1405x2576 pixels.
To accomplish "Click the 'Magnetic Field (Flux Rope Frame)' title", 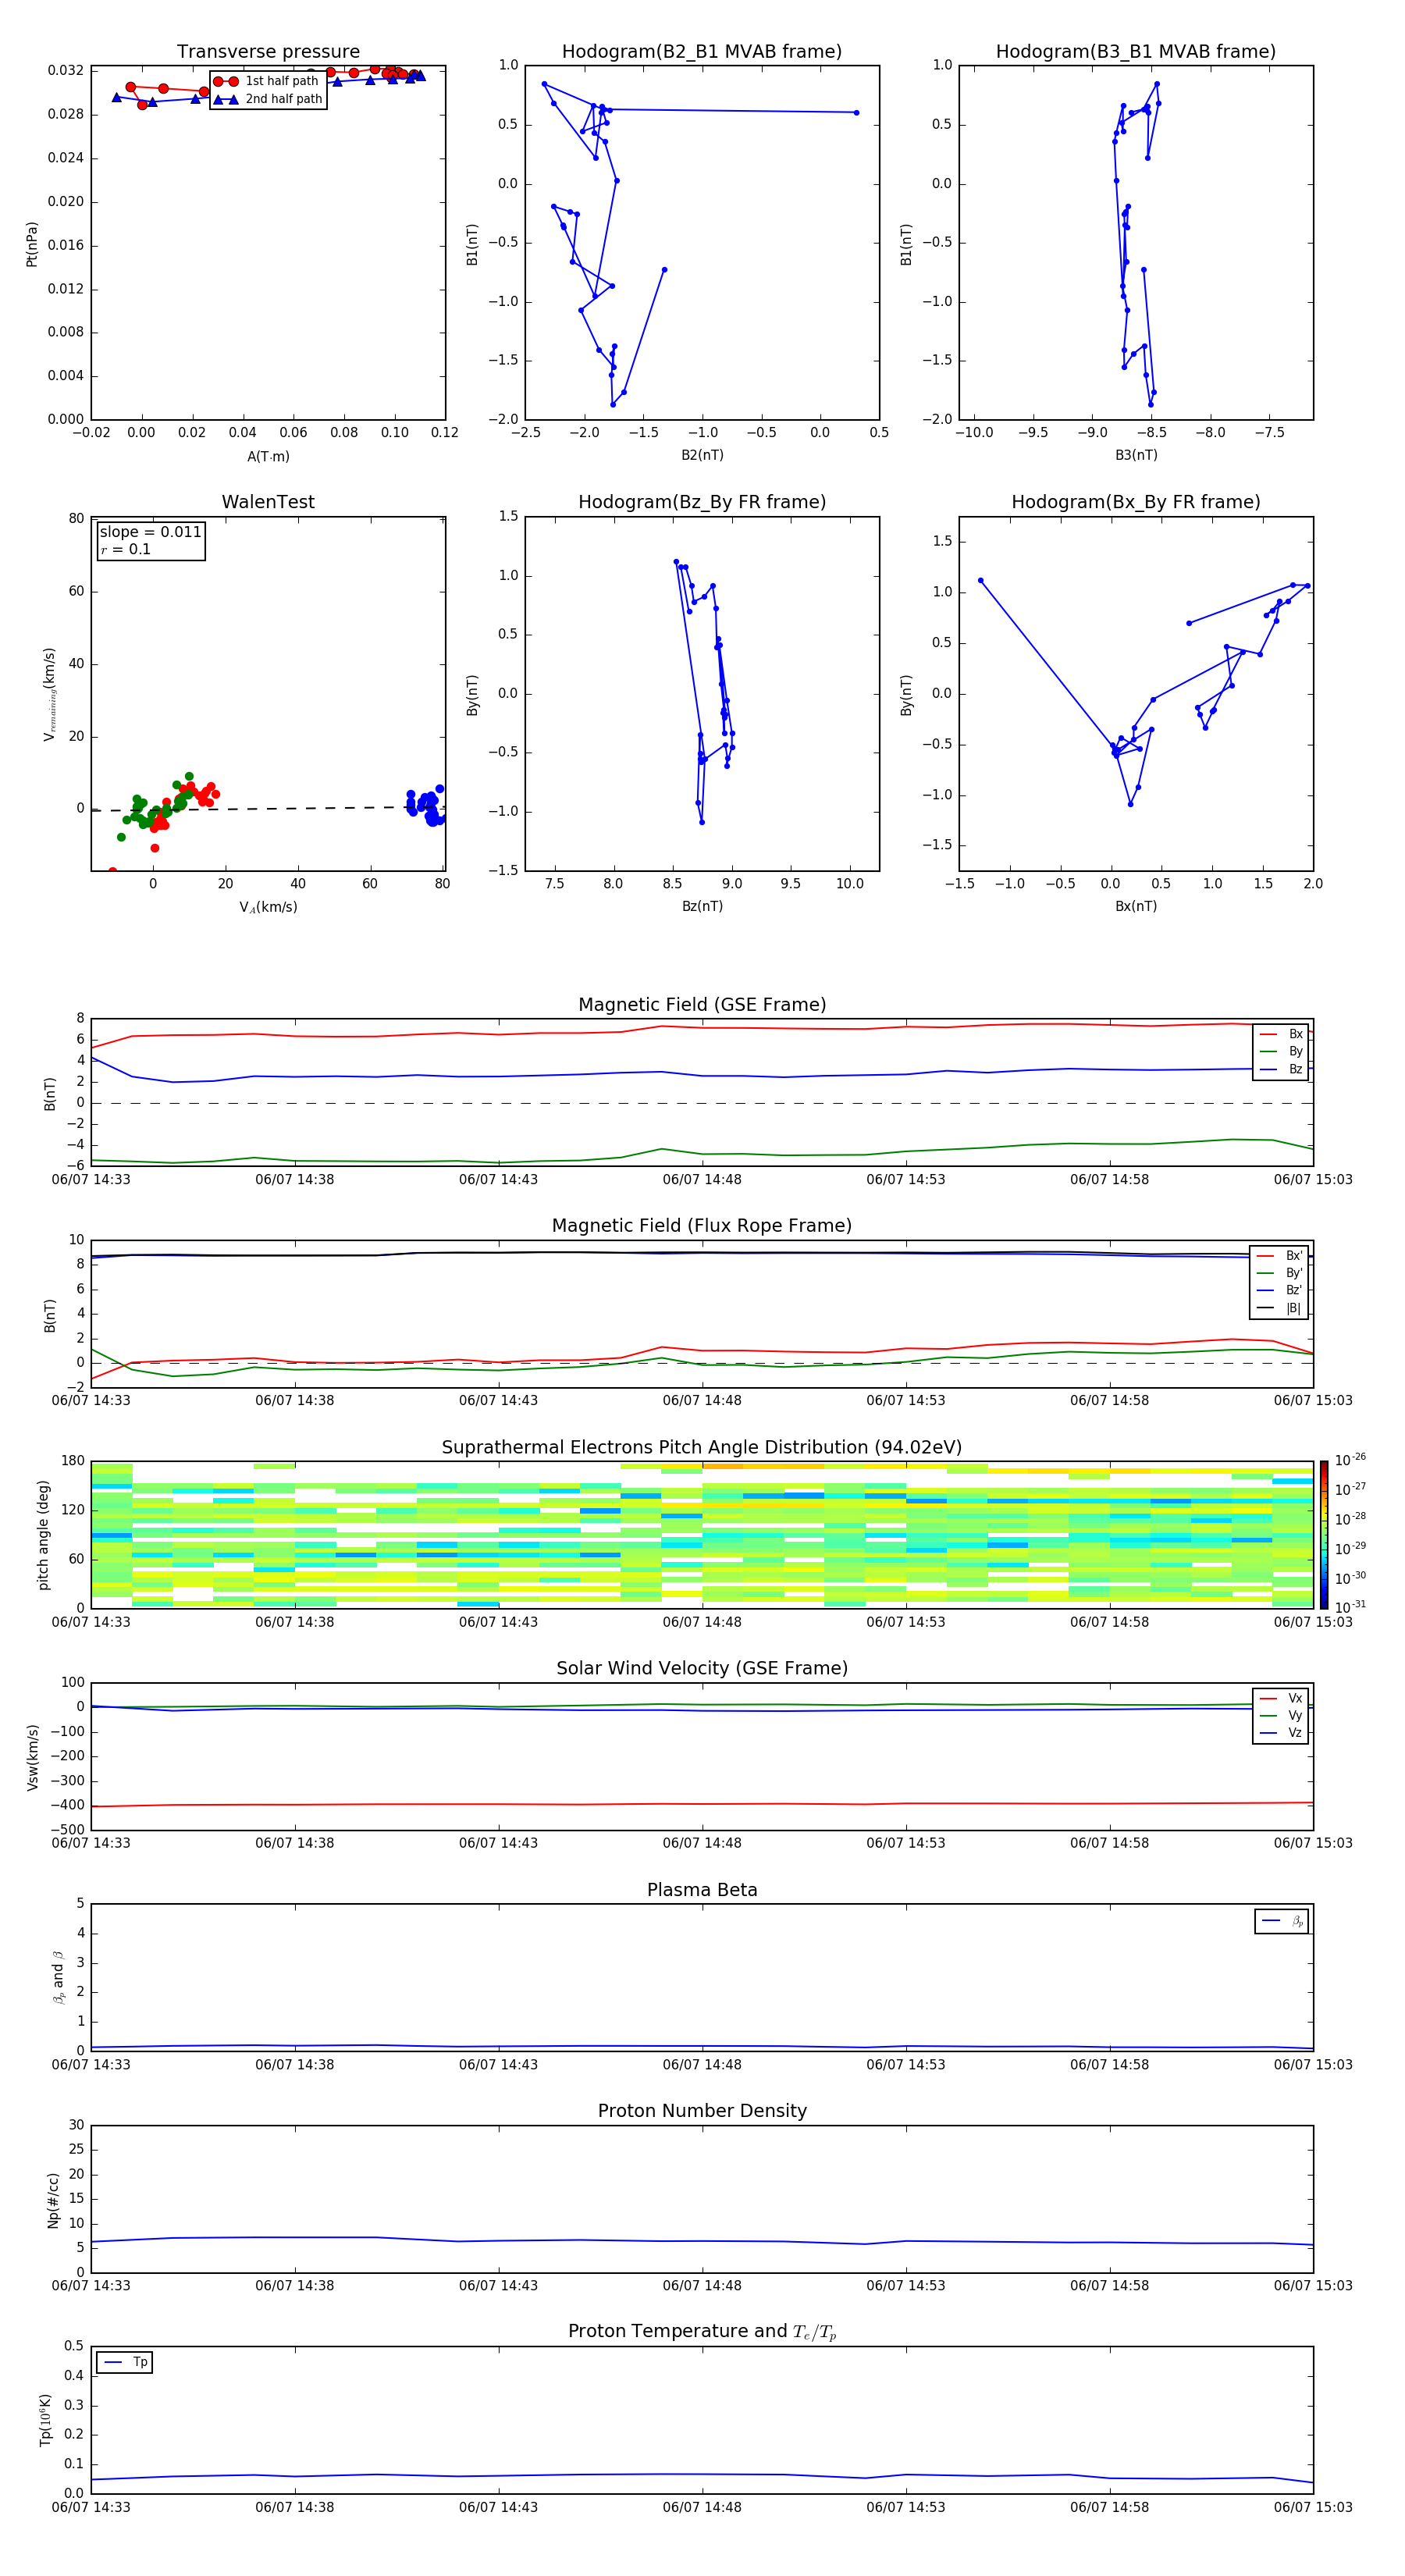I will pyautogui.click(x=702, y=1226).
